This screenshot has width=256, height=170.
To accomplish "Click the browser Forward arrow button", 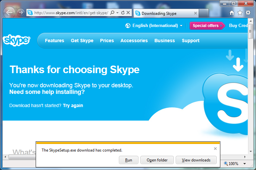I will (21, 13).
